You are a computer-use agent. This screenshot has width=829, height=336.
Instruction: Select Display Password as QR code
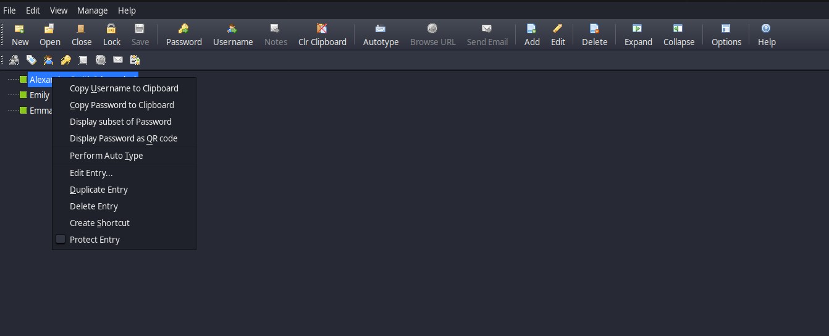(x=124, y=138)
